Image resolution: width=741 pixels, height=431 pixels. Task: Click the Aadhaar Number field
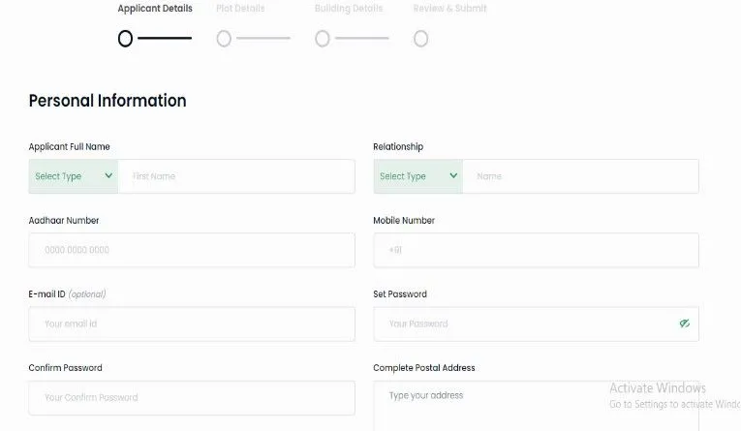192,250
